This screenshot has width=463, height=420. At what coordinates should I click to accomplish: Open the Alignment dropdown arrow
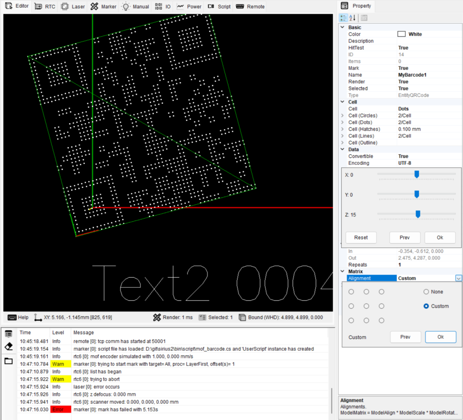point(458,278)
